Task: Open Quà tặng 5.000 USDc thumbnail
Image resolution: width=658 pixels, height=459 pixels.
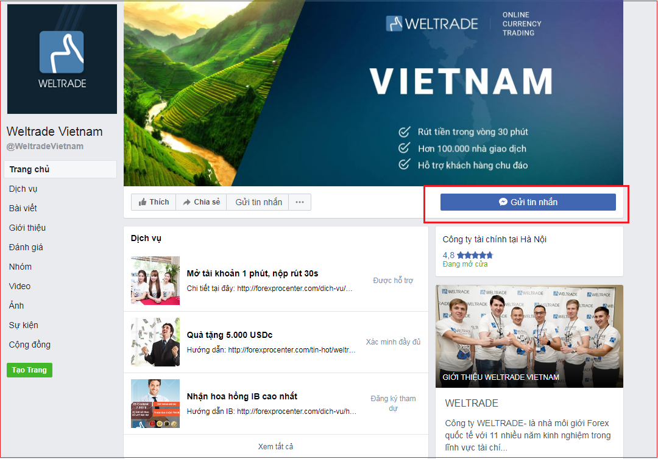Action: (155, 342)
